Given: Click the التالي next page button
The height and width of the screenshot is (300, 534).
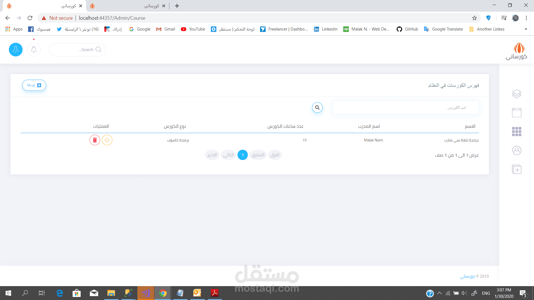Looking at the screenshot, I should [x=228, y=155].
